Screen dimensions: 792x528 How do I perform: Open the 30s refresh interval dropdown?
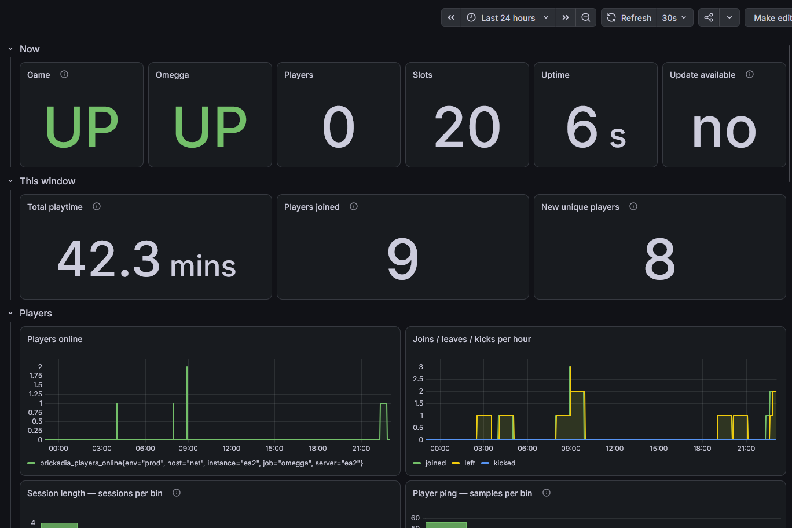click(674, 17)
